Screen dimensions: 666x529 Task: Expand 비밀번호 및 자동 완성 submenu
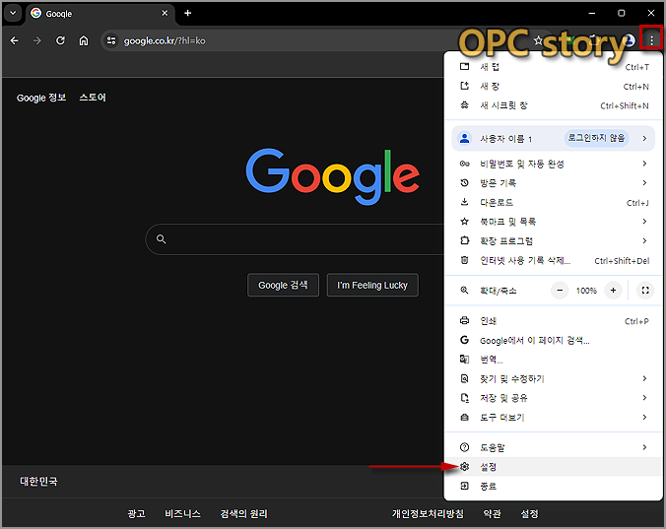(x=553, y=164)
